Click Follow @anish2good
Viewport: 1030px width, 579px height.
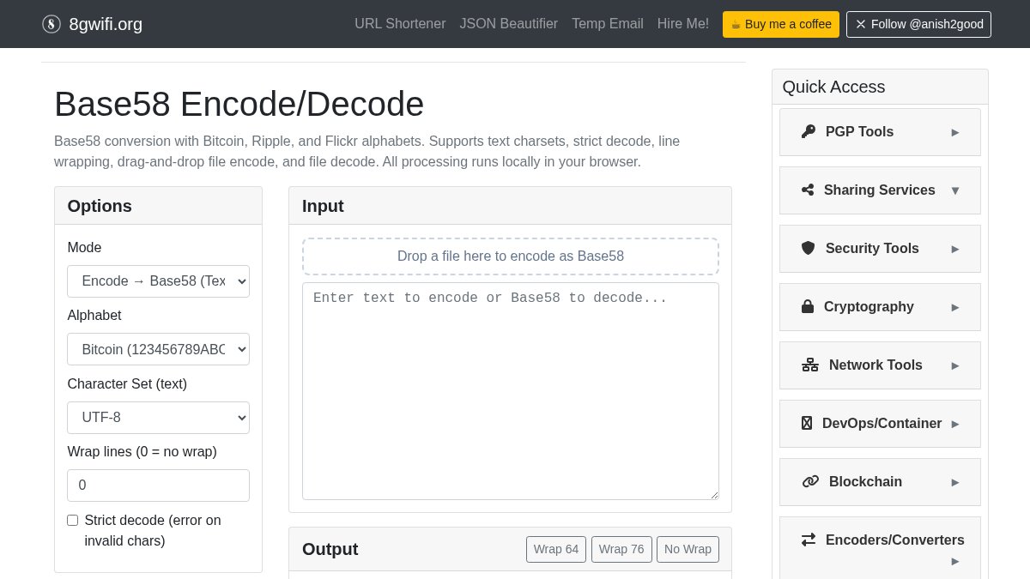pyautogui.click(x=918, y=24)
